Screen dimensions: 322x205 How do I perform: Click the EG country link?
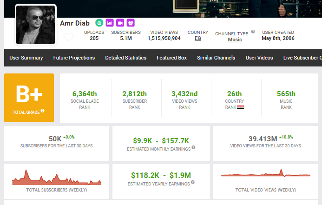[x=198, y=39]
